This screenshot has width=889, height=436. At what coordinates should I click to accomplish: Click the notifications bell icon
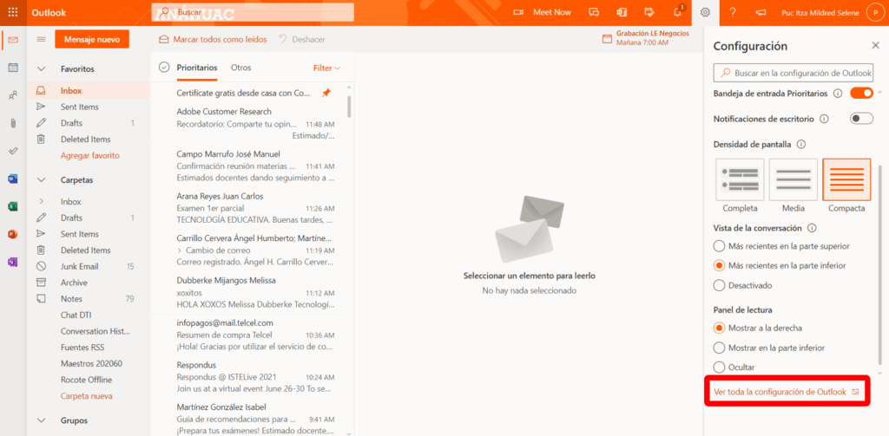click(677, 12)
